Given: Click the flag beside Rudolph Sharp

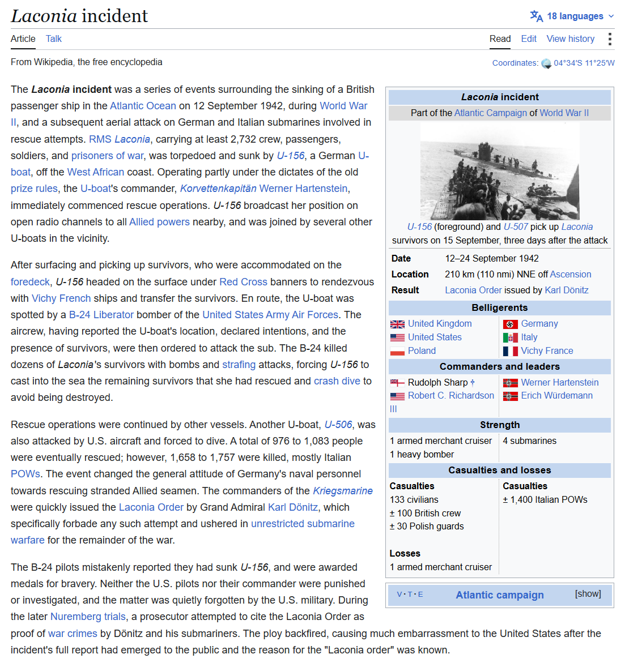Looking at the screenshot, I should 397,383.
